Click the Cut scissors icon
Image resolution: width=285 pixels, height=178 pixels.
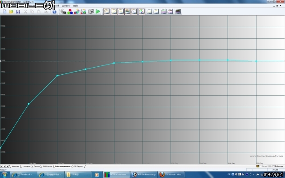26,12
